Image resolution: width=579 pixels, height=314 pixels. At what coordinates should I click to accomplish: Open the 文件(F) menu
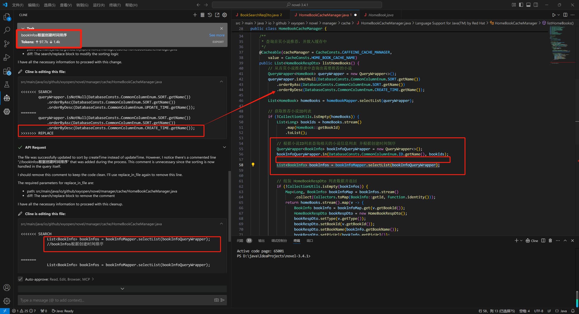(18, 5)
